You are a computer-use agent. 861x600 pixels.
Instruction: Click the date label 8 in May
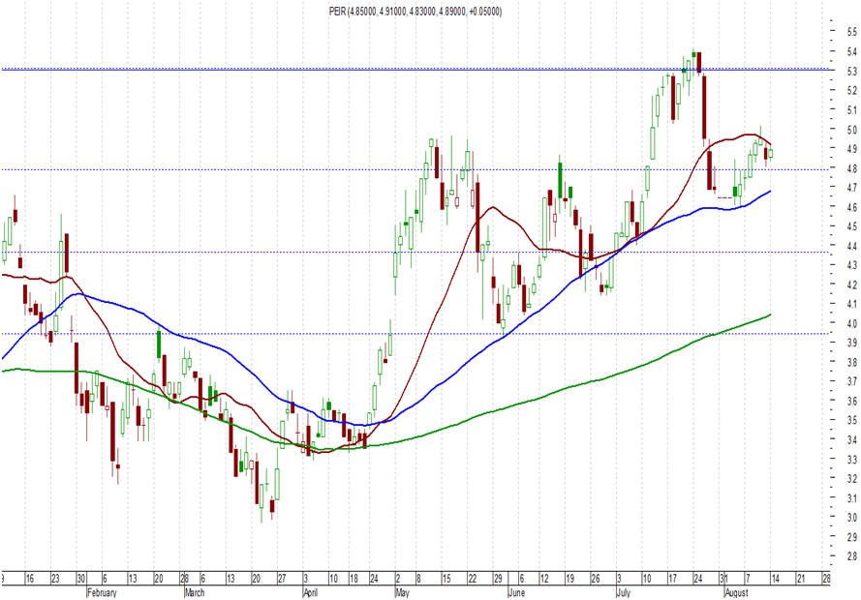(418, 579)
